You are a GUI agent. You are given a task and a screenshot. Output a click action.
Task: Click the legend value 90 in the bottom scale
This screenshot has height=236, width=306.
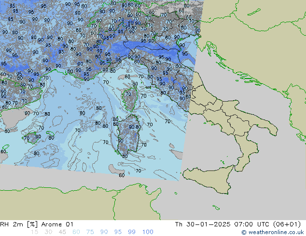click(104, 232)
